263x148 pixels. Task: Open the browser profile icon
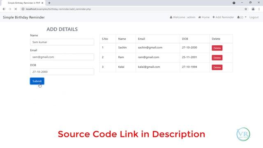[253, 9]
